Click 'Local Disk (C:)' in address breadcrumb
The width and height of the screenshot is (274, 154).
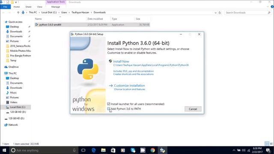pos(49,12)
